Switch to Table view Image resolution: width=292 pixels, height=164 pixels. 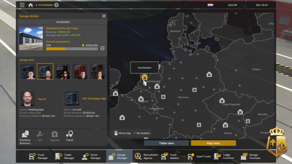[x=166, y=143]
